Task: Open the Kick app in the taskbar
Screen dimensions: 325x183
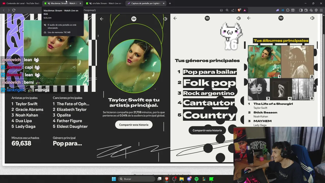Action: pos(211,179)
